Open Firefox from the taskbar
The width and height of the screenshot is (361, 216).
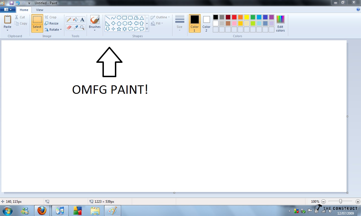pos(42,211)
